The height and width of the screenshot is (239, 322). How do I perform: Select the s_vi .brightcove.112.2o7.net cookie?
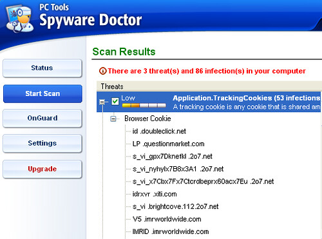point(175,207)
